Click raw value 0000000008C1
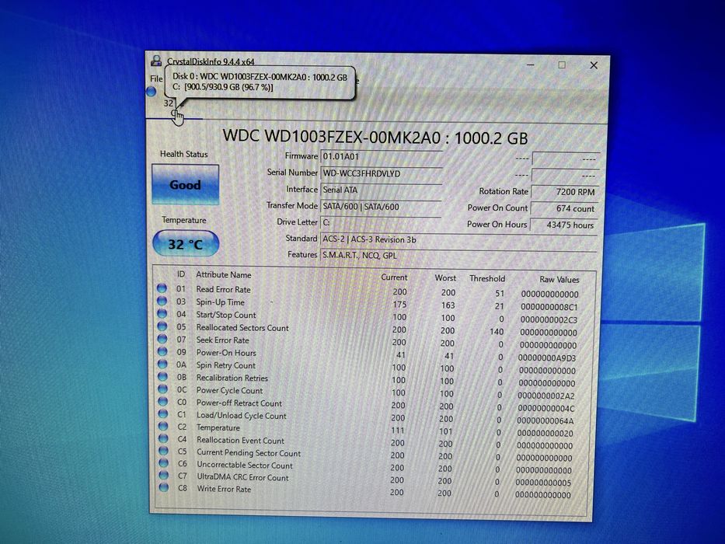This screenshot has width=725, height=544. coord(549,307)
